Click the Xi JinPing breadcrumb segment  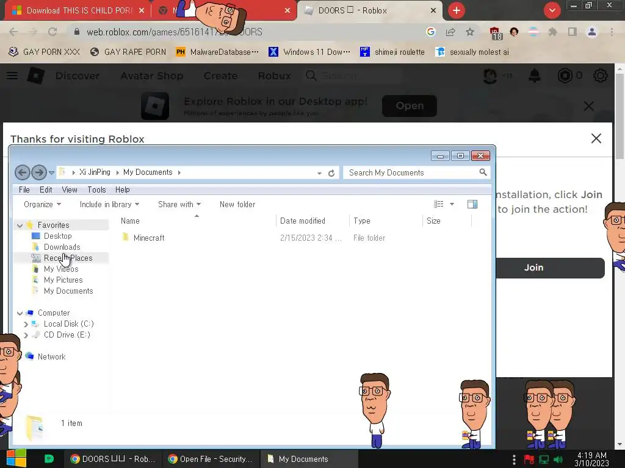[95, 172]
